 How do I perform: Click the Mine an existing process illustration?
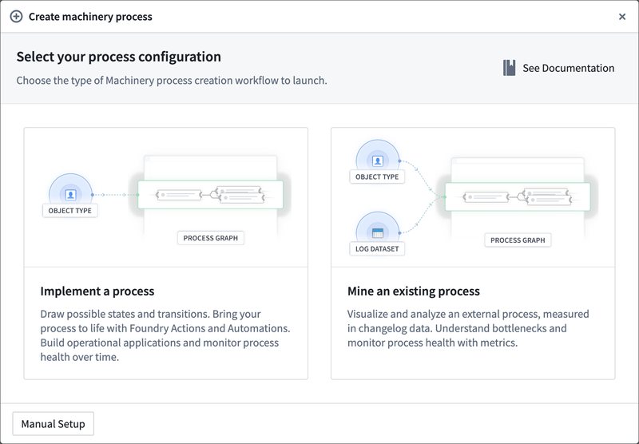(473, 197)
